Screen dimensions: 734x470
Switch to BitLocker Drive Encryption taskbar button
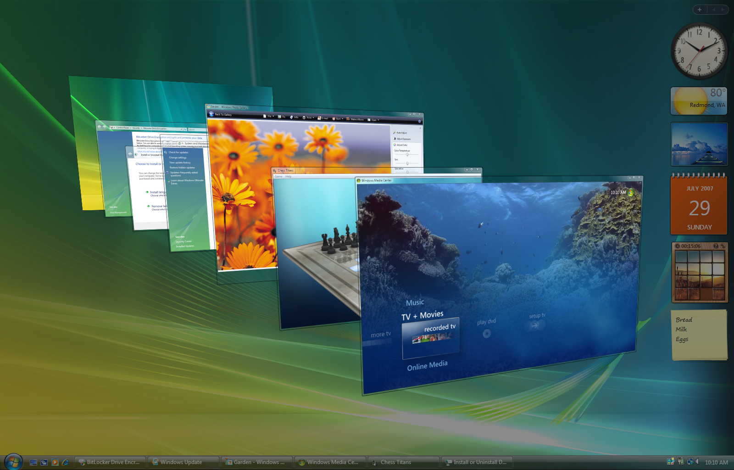(110, 462)
